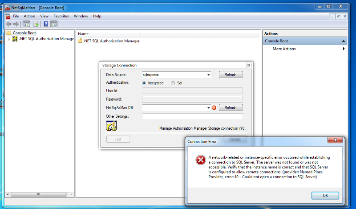
Task: Select .NET SQL Authorization Manager in the list pane
Action: pyautogui.click(x=111, y=41)
